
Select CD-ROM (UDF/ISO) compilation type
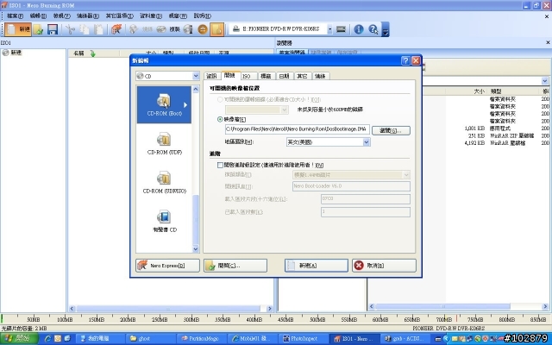[164, 182]
